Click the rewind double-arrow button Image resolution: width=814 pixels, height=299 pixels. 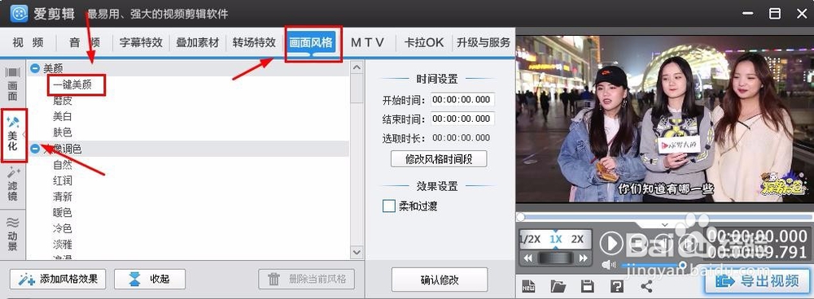click(x=528, y=258)
